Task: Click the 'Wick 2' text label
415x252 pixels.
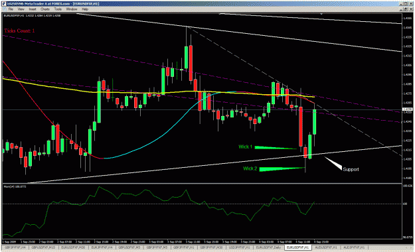Action: (x=250, y=168)
